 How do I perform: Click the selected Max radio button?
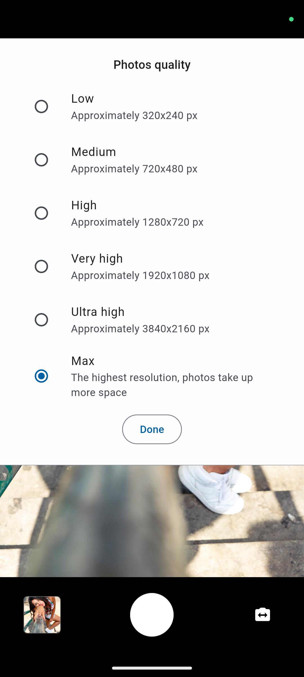tap(41, 376)
